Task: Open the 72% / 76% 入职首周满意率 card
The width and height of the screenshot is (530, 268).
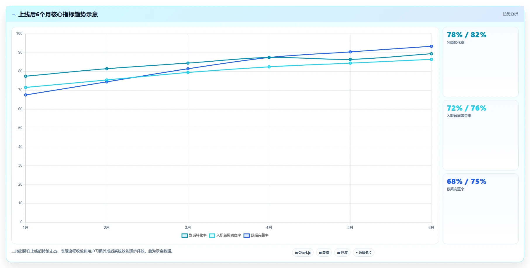Action: click(x=480, y=135)
